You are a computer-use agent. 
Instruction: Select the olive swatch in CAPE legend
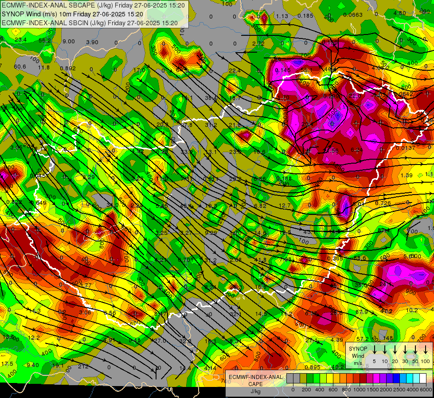303,379
